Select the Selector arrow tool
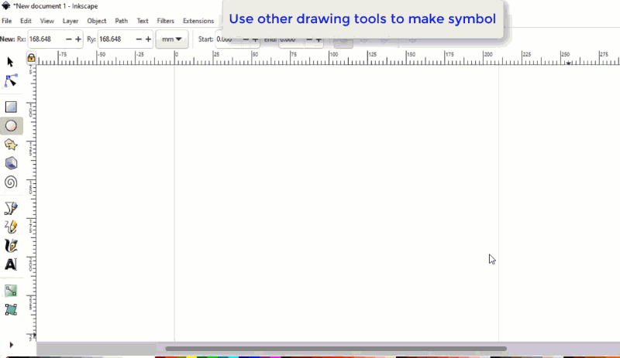Image resolution: width=620 pixels, height=358 pixels. pyautogui.click(x=10, y=62)
